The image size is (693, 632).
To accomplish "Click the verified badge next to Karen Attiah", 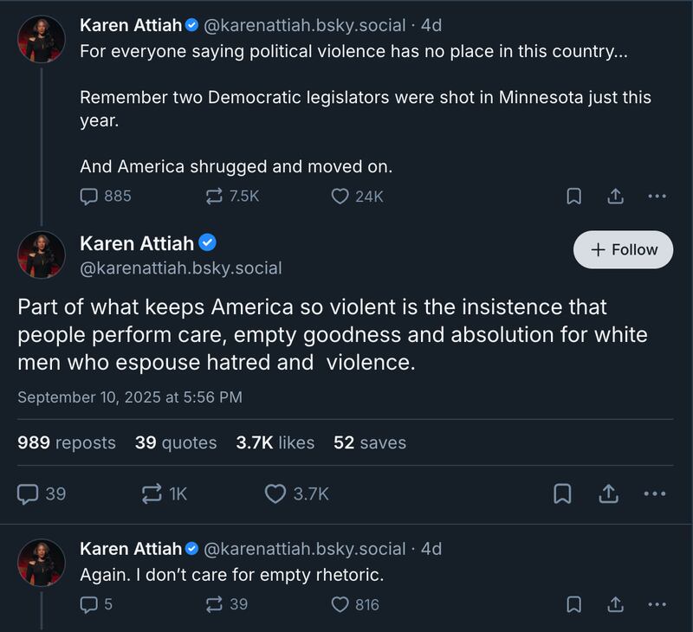I will coord(206,243).
